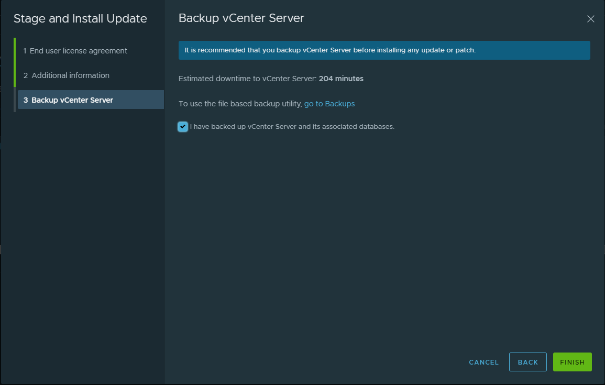Select the blue recommendation banner

pos(384,50)
